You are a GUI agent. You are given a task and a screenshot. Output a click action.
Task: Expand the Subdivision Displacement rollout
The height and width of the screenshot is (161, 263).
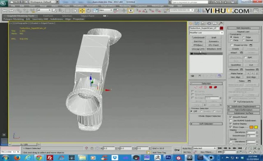pos(244,106)
